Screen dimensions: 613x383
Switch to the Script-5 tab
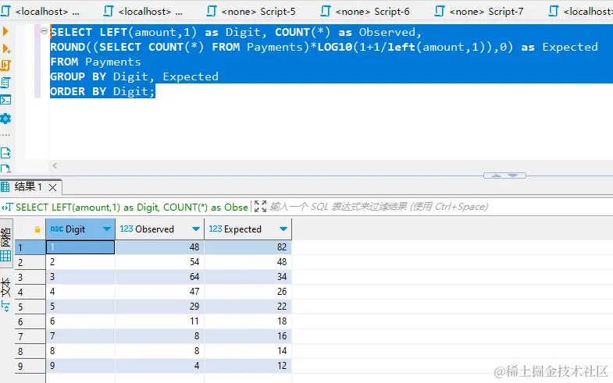click(251, 12)
